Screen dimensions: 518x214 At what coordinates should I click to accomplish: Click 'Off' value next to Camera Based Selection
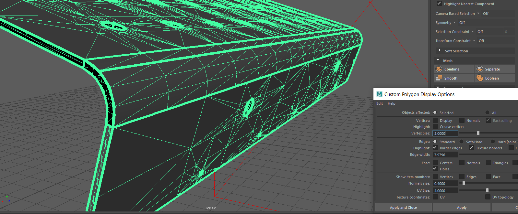point(486,14)
